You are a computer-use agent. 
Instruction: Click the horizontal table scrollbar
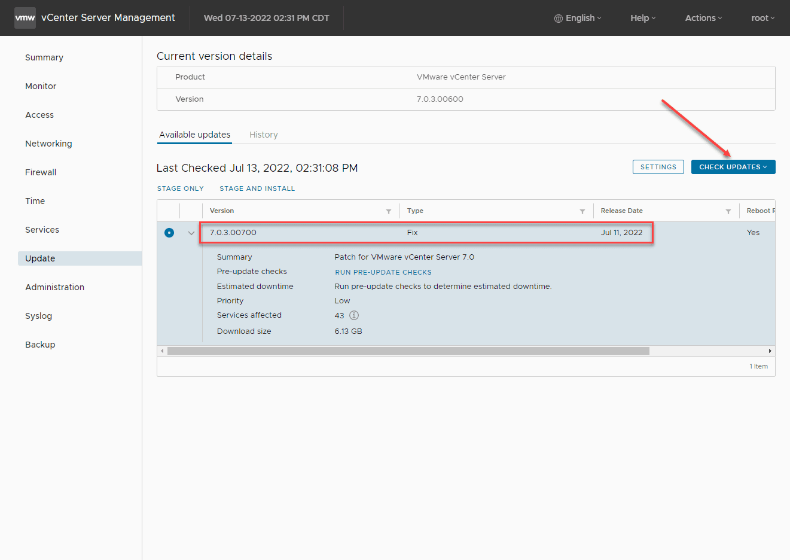pyautogui.click(x=408, y=351)
